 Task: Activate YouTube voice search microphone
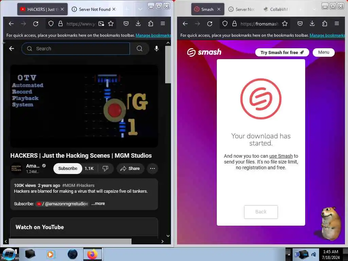pos(156,49)
